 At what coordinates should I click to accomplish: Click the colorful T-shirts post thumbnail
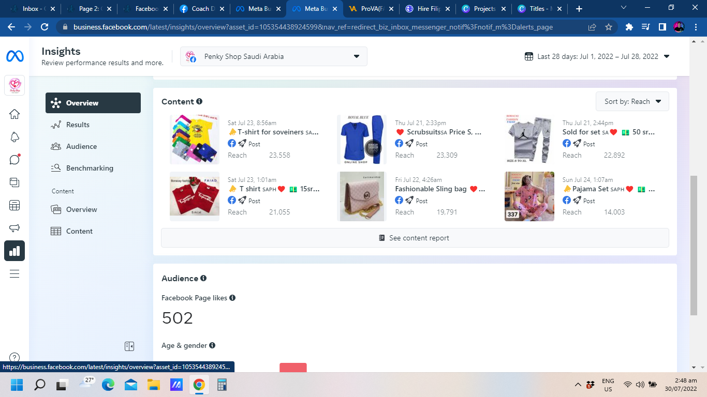[x=195, y=140]
